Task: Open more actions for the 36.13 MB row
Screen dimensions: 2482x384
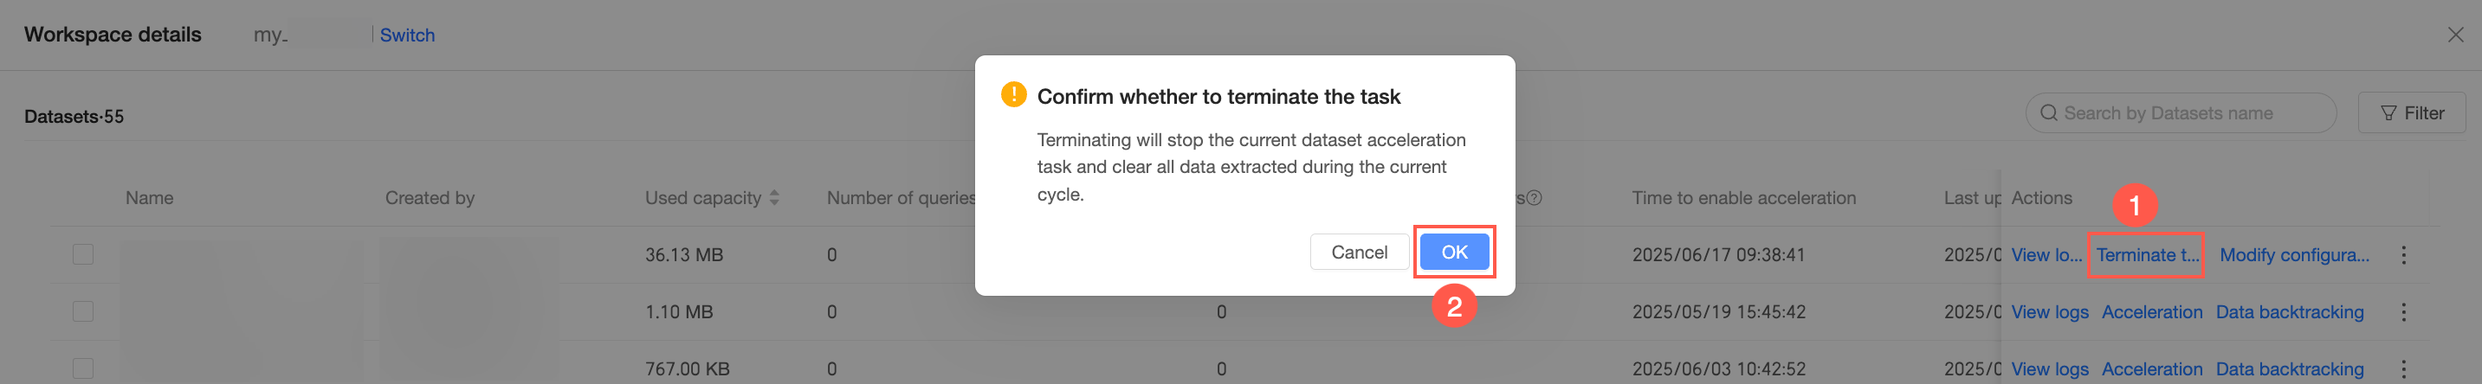Action: 2403,255
